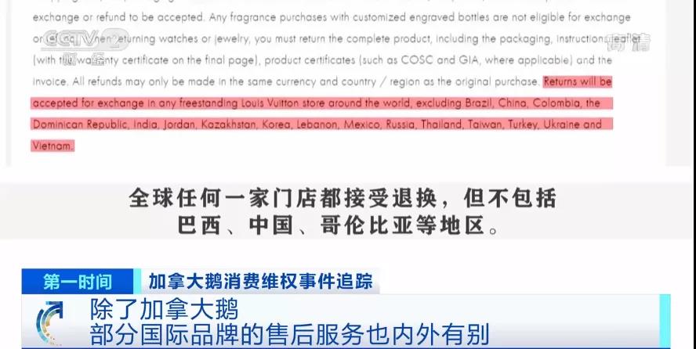Click the 高清 HD watermark
Image resolution: width=696 pixels, height=349 pixels.
(629, 42)
